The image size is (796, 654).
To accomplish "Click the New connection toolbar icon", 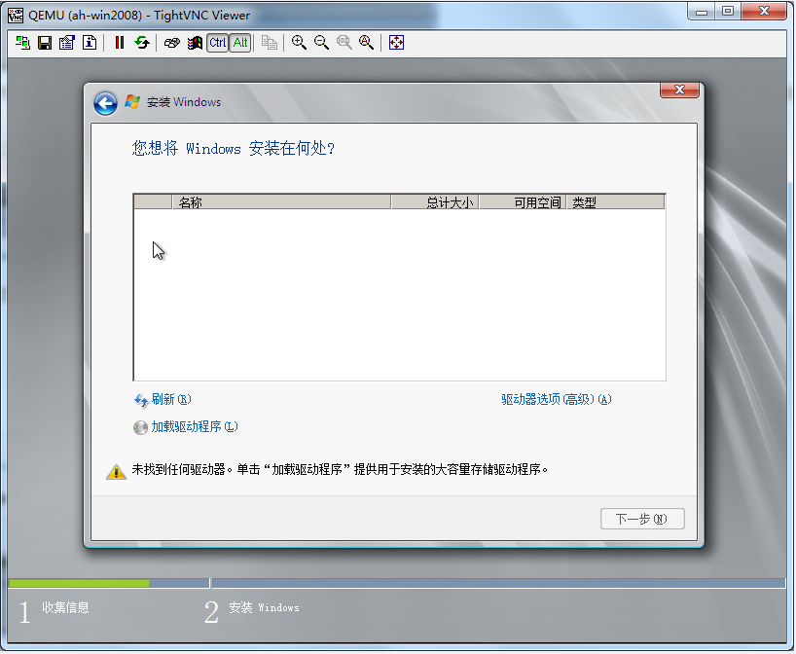I will click(x=22, y=43).
